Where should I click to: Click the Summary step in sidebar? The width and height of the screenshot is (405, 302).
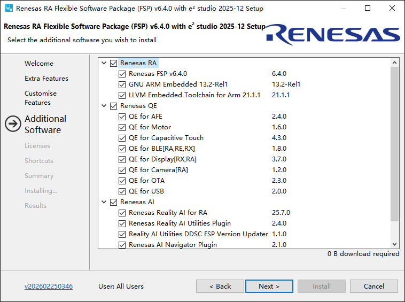point(39,176)
